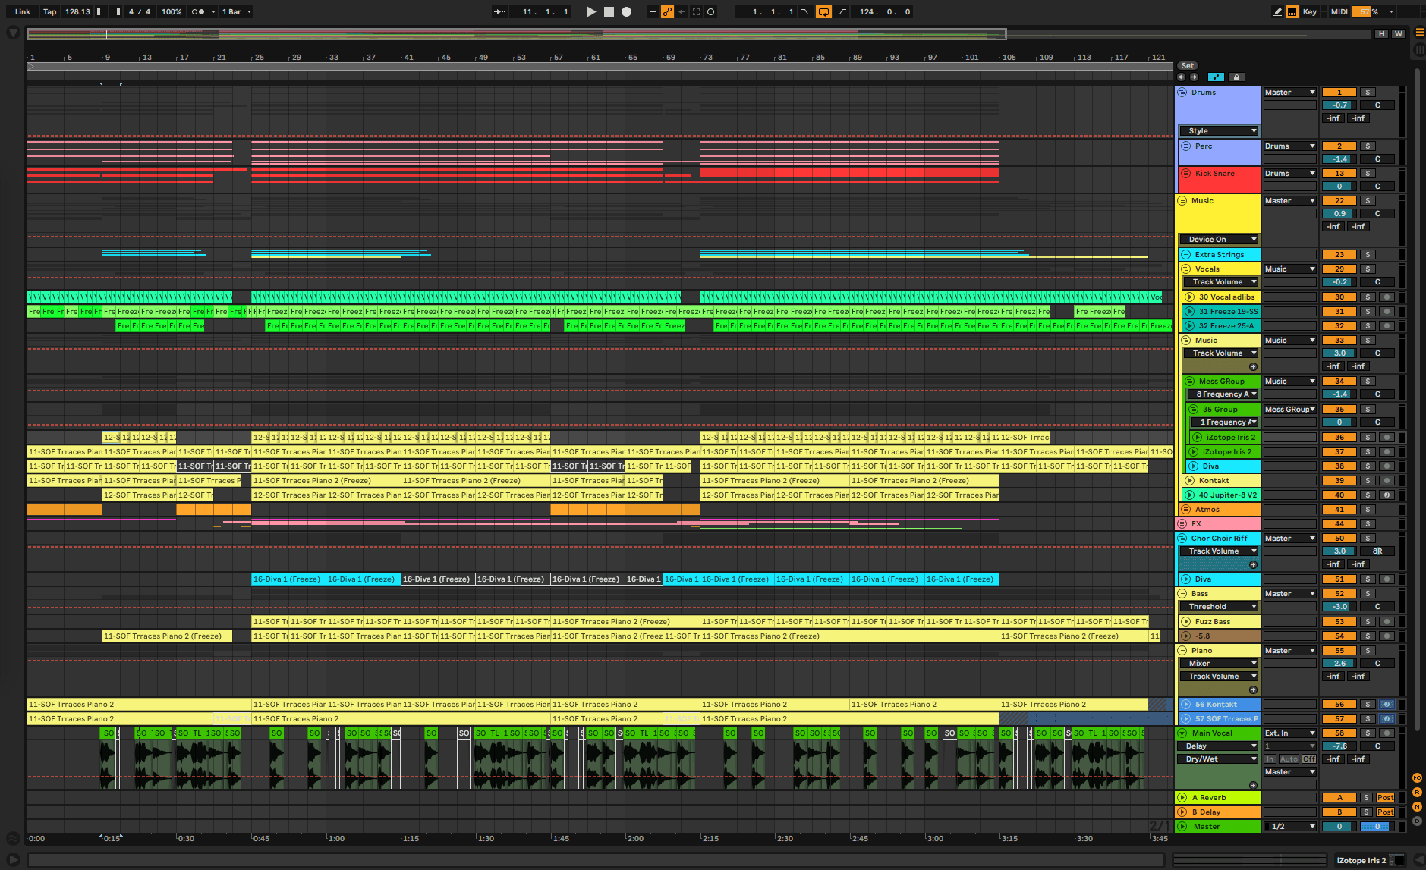Click the H optimize height button
The width and height of the screenshot is (1426, 870).
click(x=1381, y=34)
